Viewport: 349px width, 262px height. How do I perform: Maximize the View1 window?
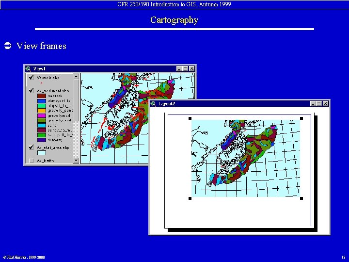point(185,68)
